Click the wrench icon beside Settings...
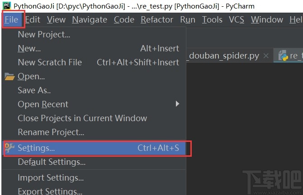 tap(9, 148)
